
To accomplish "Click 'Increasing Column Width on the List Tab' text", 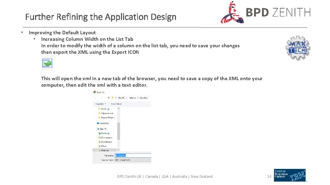I will pyautogui.click(x=87, y=39).
